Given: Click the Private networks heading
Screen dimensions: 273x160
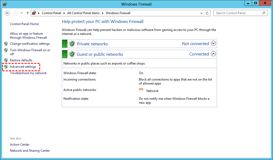Looking at the screenshot, I should (92, 44).
